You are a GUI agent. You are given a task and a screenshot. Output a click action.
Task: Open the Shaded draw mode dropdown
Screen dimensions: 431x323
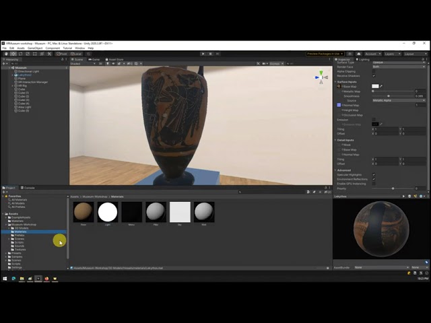83,64
